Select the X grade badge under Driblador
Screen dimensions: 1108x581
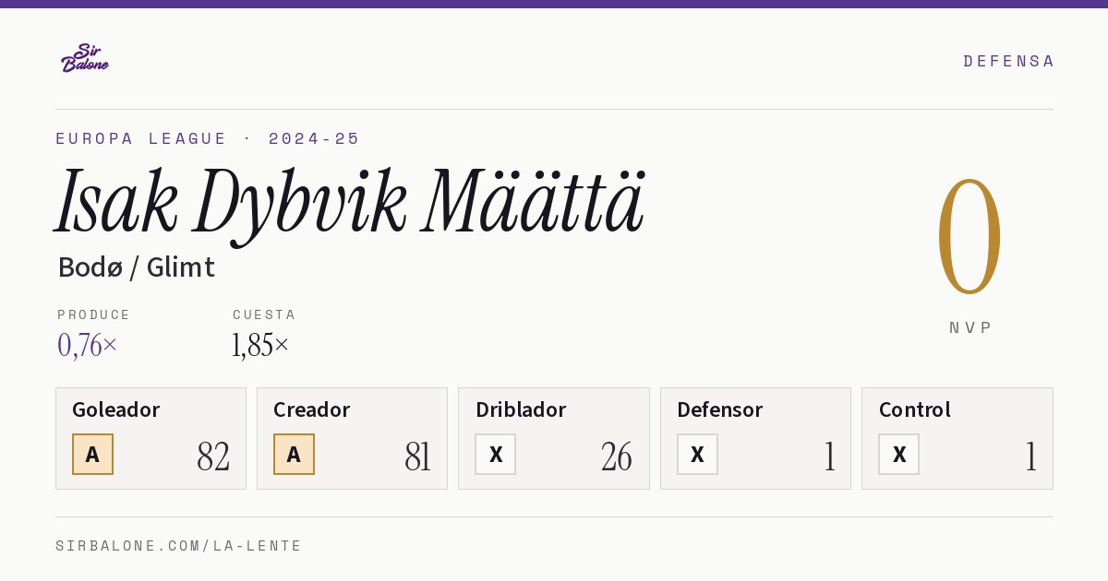[x=496, y=454]
